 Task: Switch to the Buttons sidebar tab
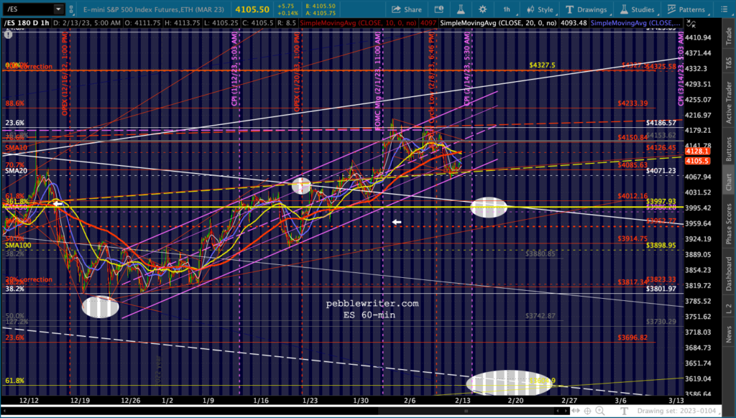[729, 149]
